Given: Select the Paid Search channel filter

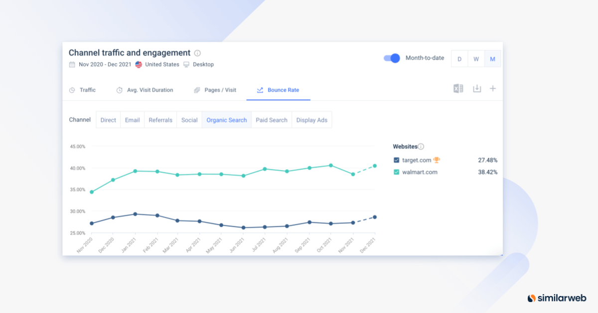Looking at the screenshot, I should click(271, 120).
